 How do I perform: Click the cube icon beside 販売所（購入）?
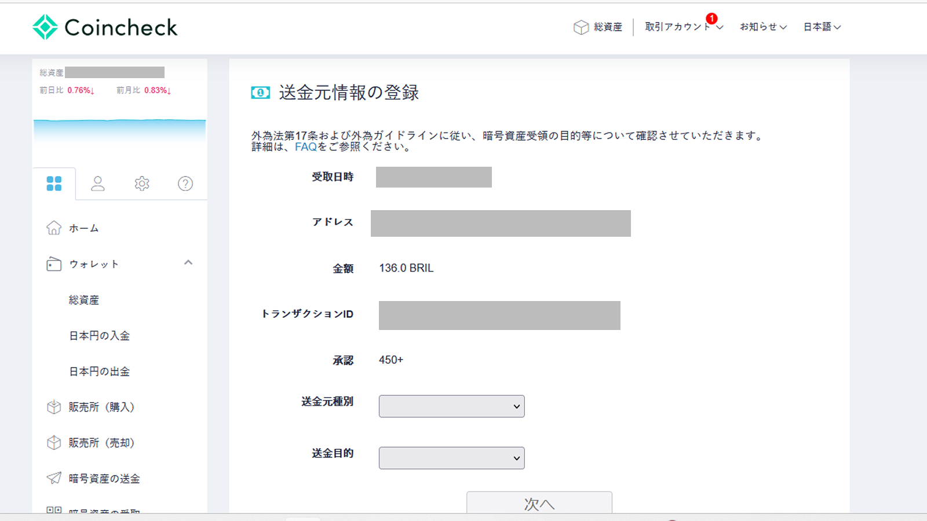pos(54,407)
